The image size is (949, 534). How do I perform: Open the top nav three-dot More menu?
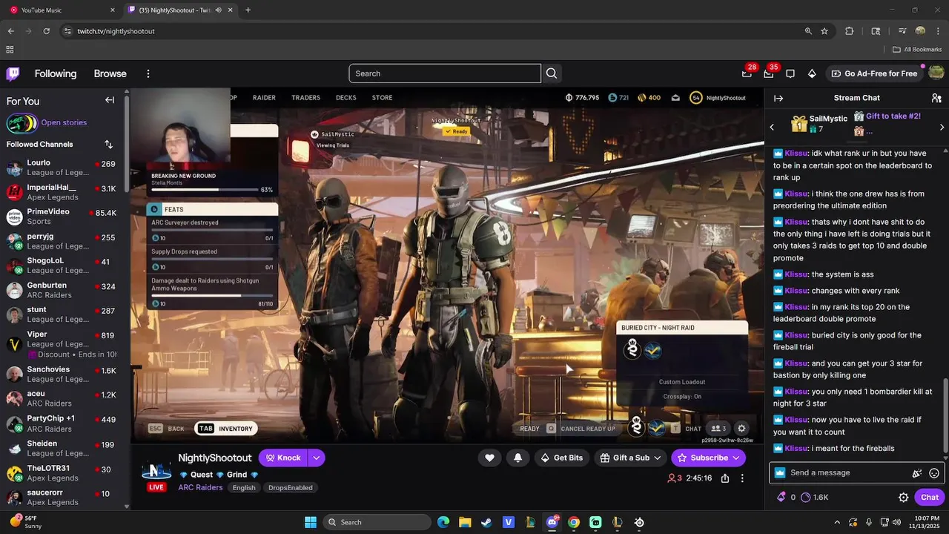tap(148, 73)
